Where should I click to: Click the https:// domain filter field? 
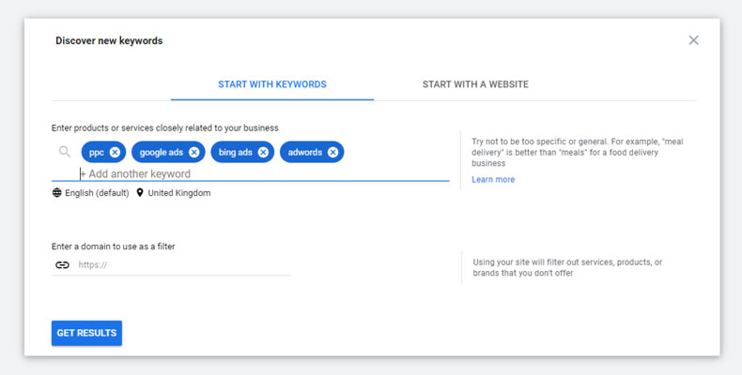[183, 265]
